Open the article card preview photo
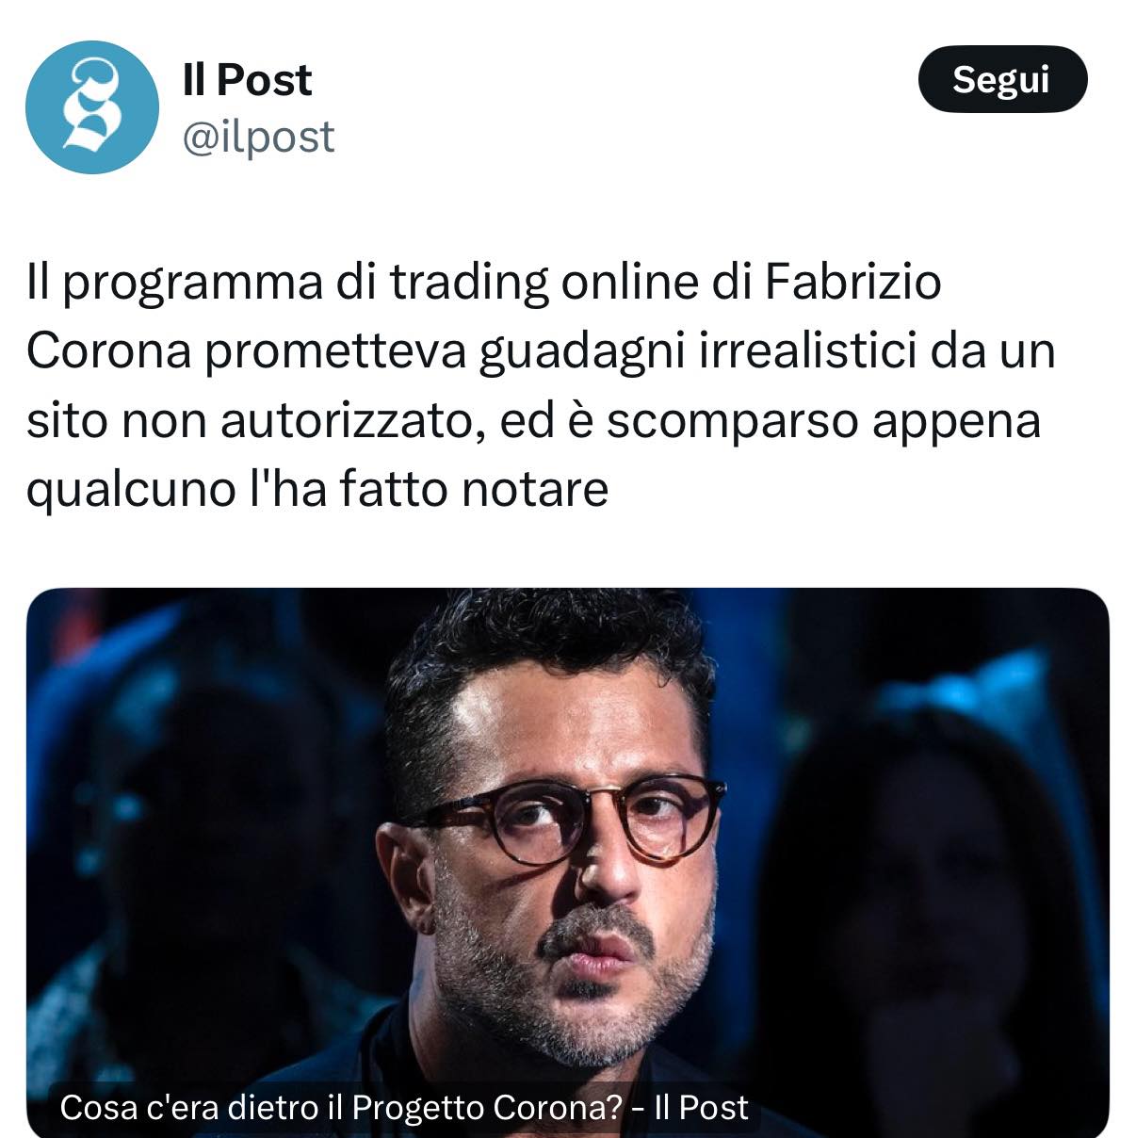 (x=567, y=862)
